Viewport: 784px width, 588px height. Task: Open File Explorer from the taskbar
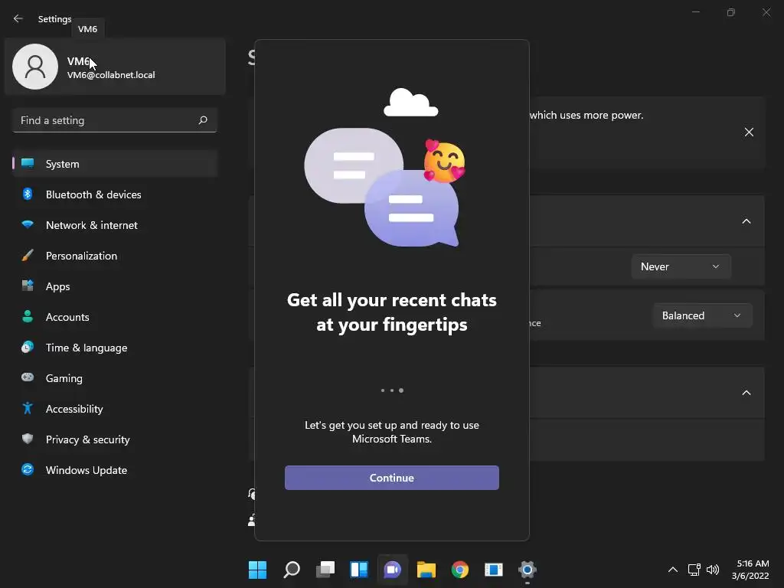click(x=426, y=570)
